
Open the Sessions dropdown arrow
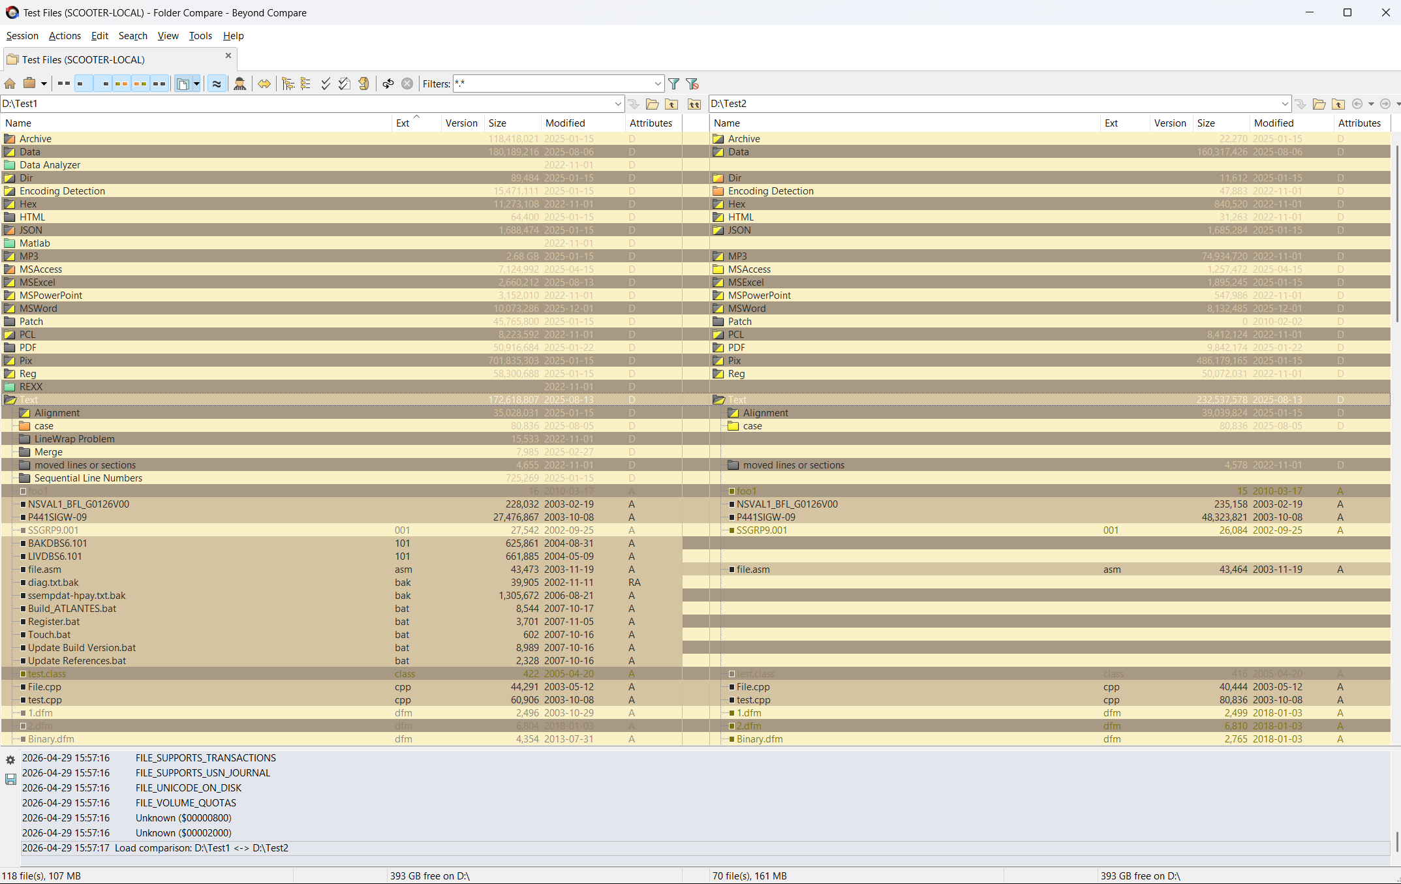tap(44, 84)
